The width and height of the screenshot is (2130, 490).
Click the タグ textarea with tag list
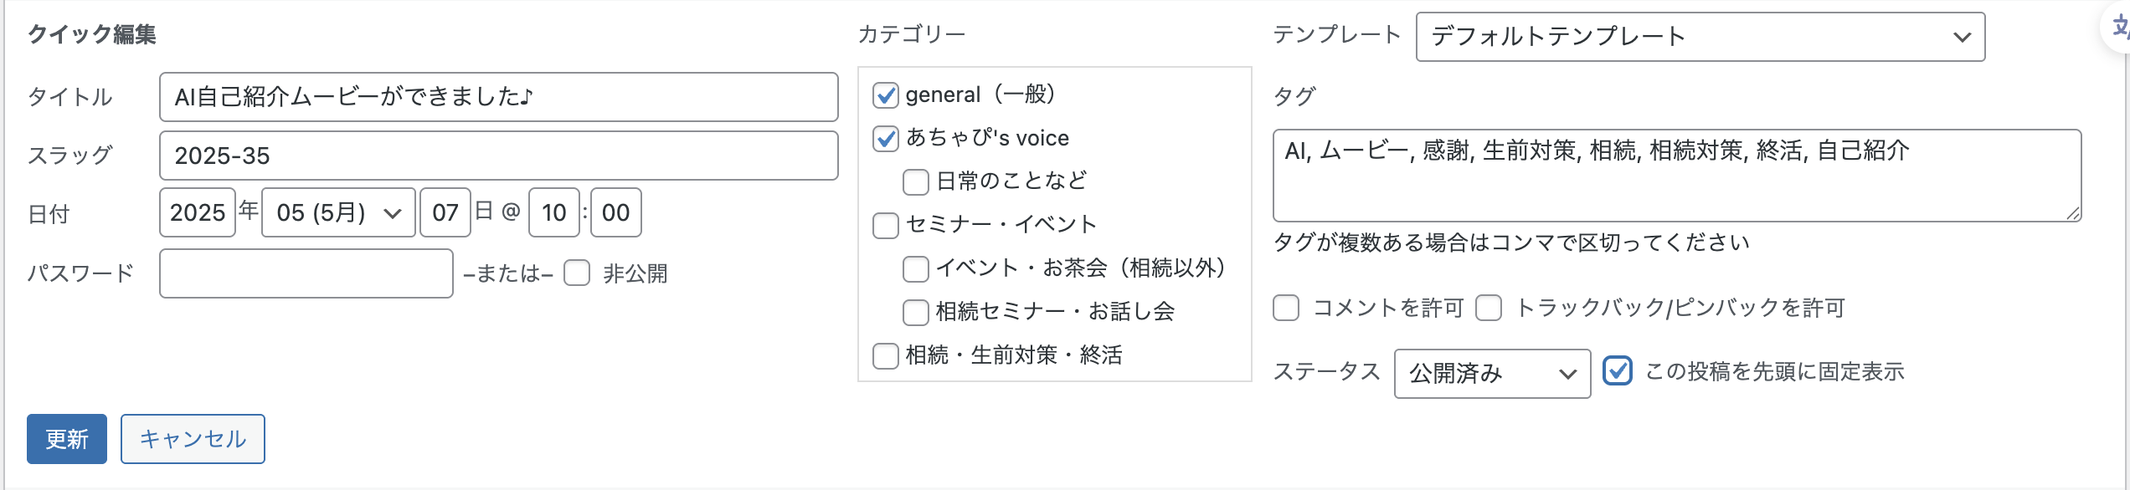pyautogui.click(x=1677, y=176)
